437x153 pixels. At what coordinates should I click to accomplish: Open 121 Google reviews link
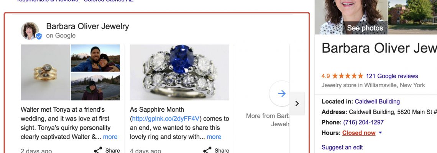point(392,76)
